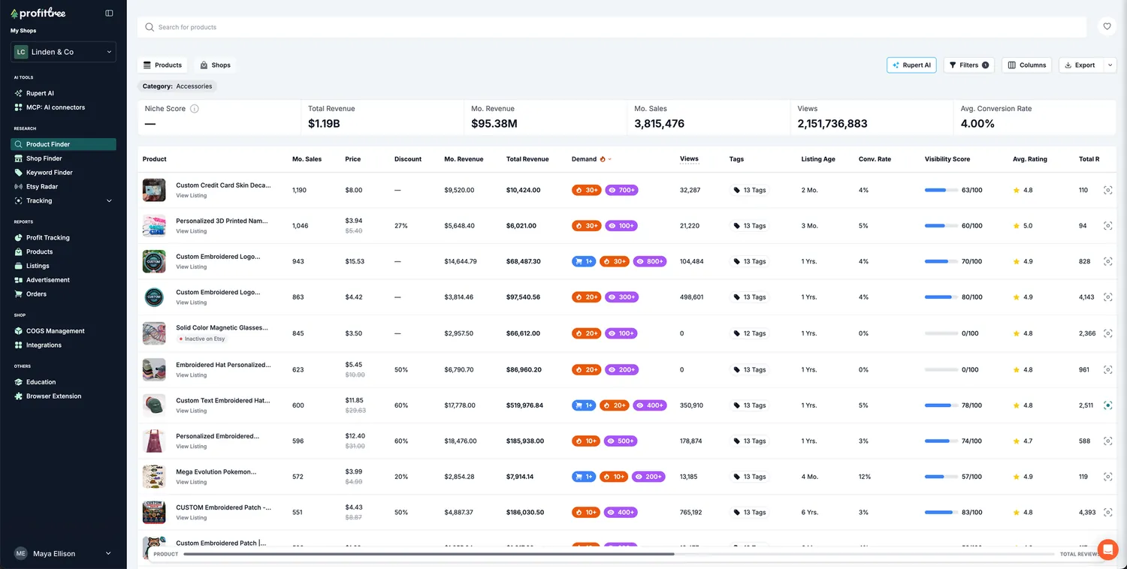Click the Category: Accessories filter chip
Screen dimensions: 1127x569
[177, 86]
